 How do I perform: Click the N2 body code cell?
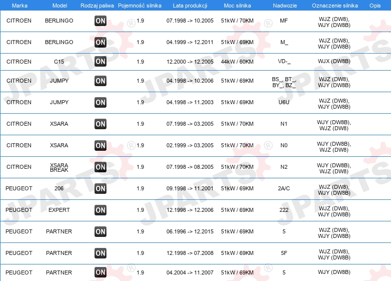coord(284,167)
